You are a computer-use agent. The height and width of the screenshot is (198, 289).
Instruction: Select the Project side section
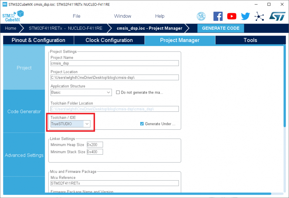24,68
